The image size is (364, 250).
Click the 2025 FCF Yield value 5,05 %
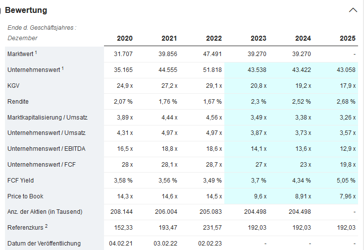coord(345,181)
